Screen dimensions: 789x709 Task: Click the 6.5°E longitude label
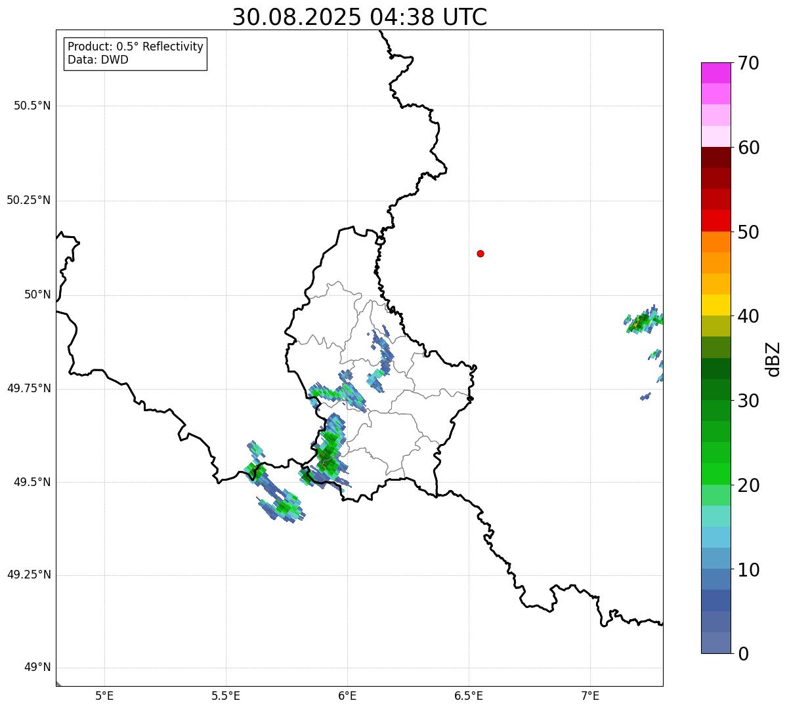click(x=469, y=695)
